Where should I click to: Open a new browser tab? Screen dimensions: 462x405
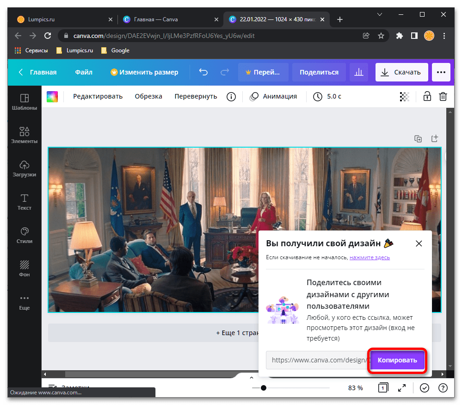[340, 19]
